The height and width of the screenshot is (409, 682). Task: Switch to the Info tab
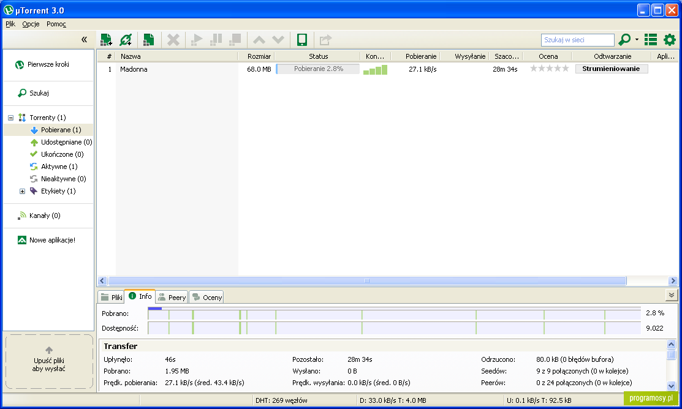[140, 296]
